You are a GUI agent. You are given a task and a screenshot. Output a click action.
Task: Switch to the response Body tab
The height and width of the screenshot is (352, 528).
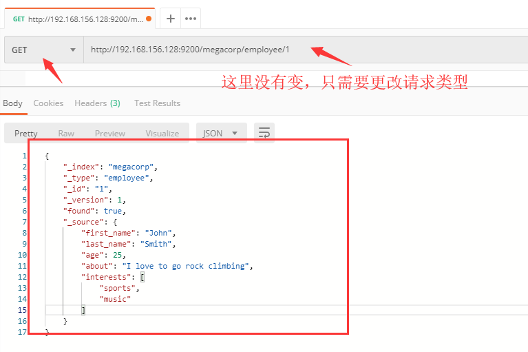click(x=12, y=103)
